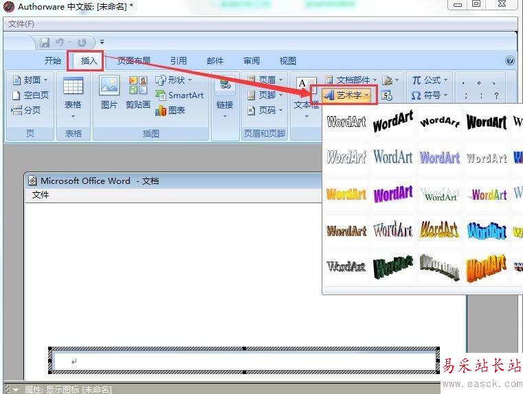
Task: Switch to the 邮件 ribbon tab
Action: [215, 60]
